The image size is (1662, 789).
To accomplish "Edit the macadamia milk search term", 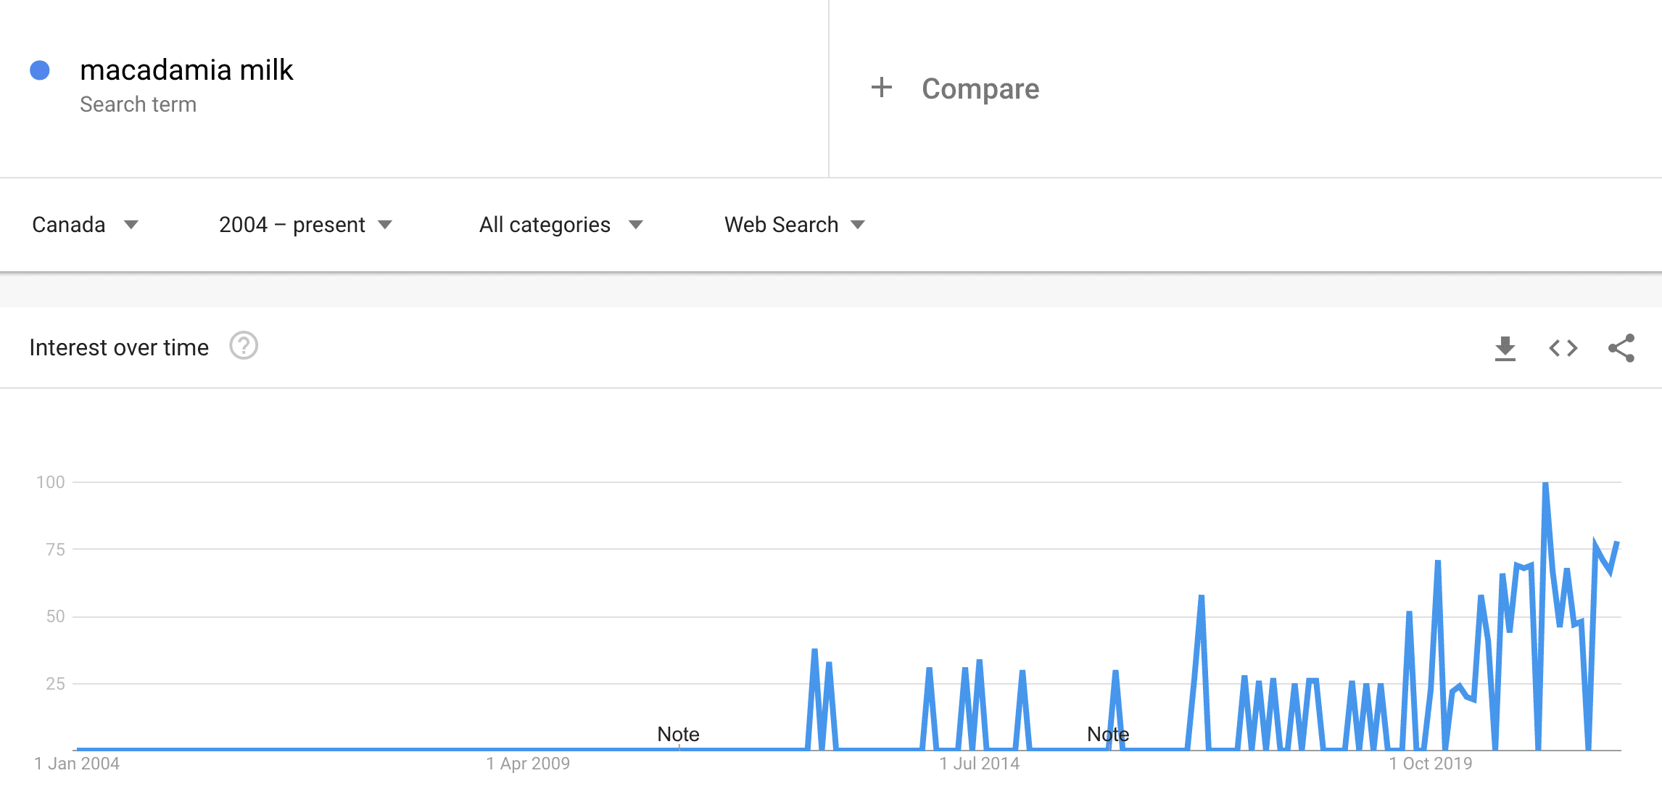I will click(x=186, y=70).
